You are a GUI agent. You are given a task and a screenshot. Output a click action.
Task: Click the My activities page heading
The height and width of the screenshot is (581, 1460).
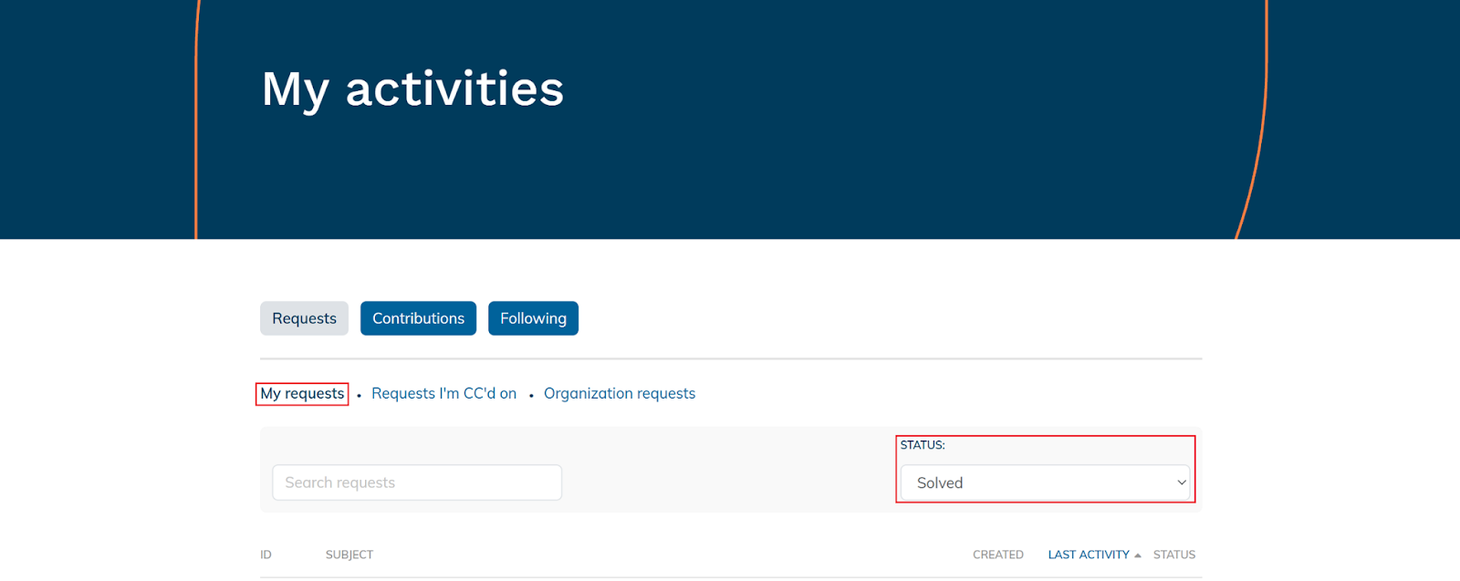412,88
